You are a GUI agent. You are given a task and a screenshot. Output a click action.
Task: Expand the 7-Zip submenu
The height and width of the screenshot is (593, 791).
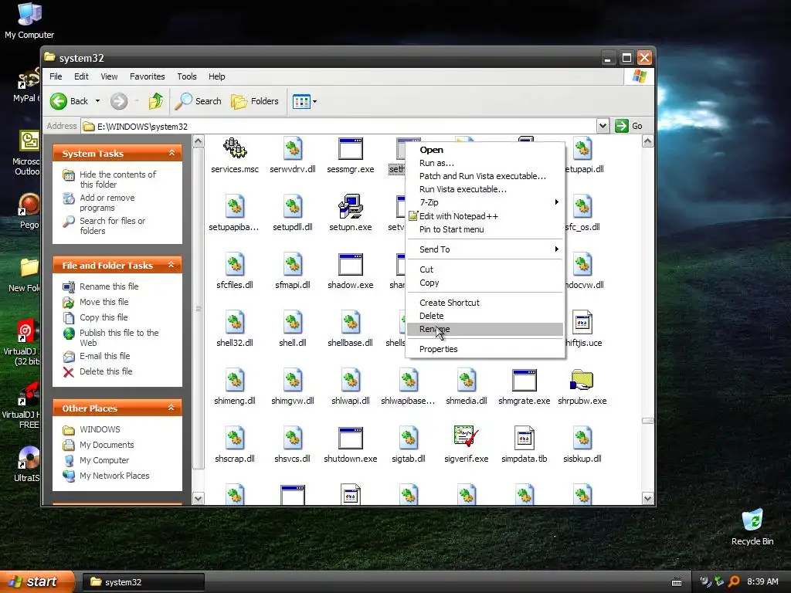(x=485, y=202)
